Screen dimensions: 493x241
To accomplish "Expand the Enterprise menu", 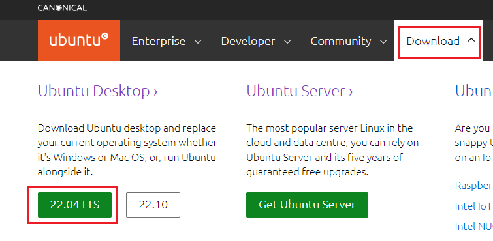I will [167, 41].
